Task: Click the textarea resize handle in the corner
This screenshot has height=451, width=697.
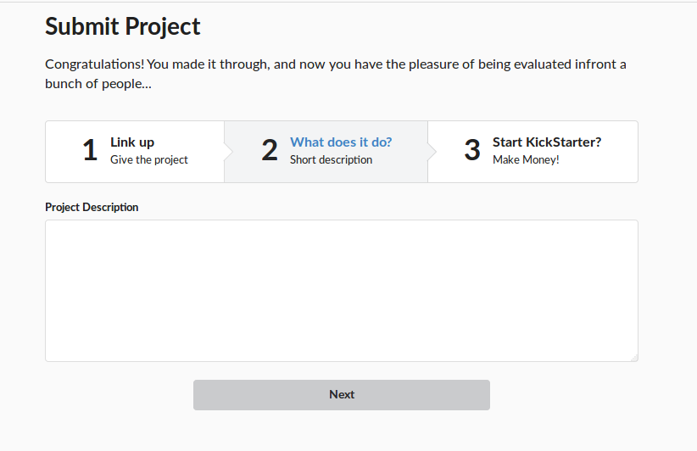Action: click(633, 357)
